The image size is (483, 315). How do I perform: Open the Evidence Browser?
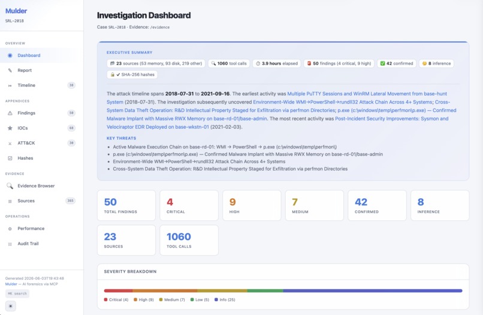coord(41,186)
